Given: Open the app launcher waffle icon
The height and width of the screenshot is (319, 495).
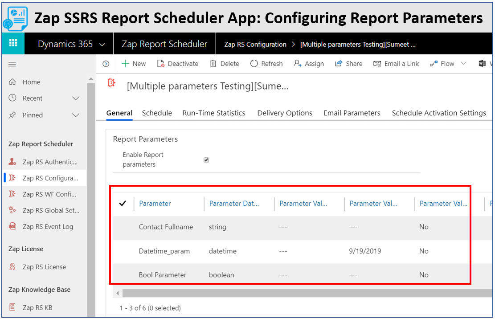Looking at the screenshot, I should point(13,43).
